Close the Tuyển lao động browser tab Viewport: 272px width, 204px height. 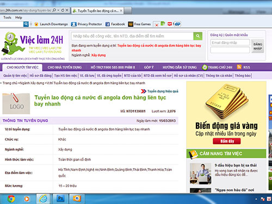(121, 11)
